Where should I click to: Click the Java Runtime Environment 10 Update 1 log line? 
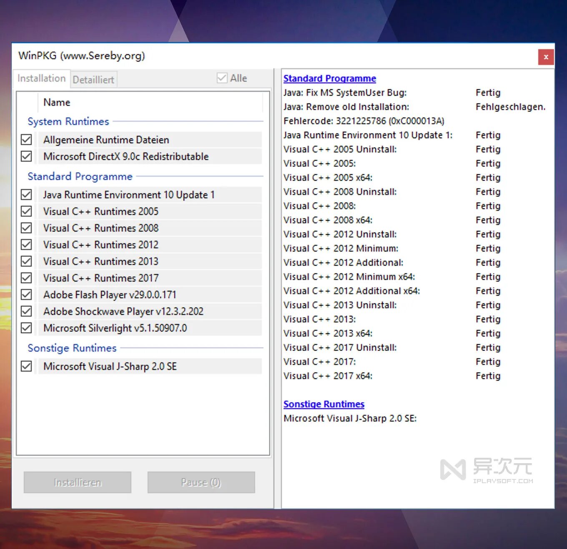[x=368, y=135]
